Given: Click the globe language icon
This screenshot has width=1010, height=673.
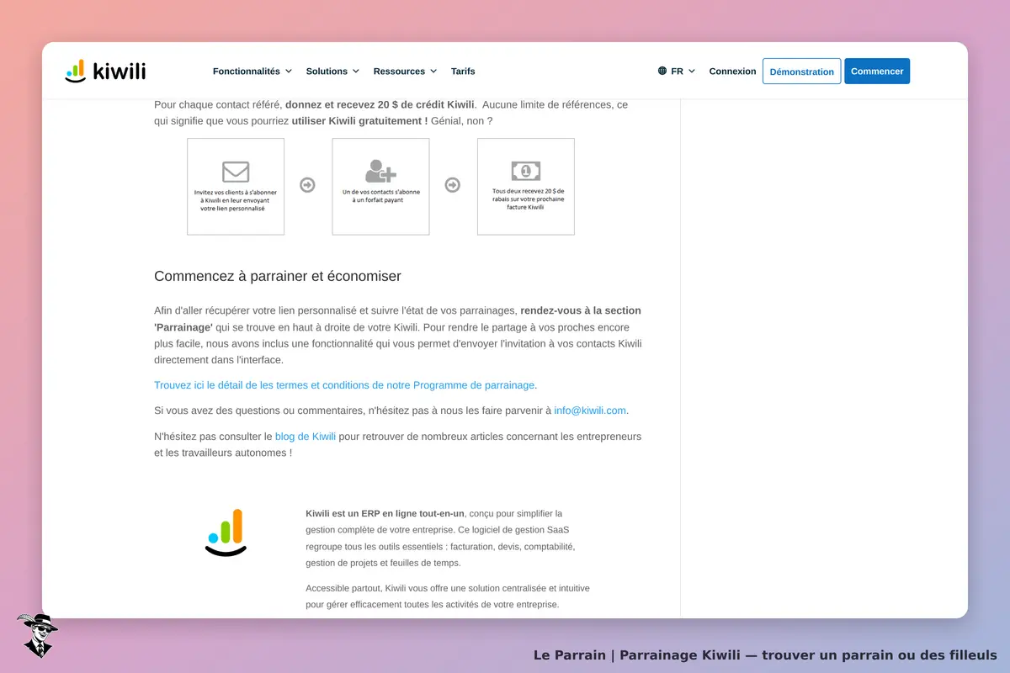Looking at the screenshot, I should click(x=662, y=72).
